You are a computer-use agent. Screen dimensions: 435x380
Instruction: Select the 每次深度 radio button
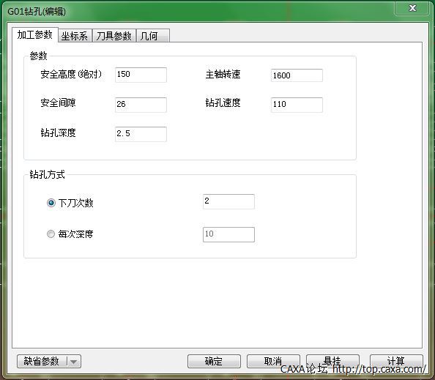point(51,234)
